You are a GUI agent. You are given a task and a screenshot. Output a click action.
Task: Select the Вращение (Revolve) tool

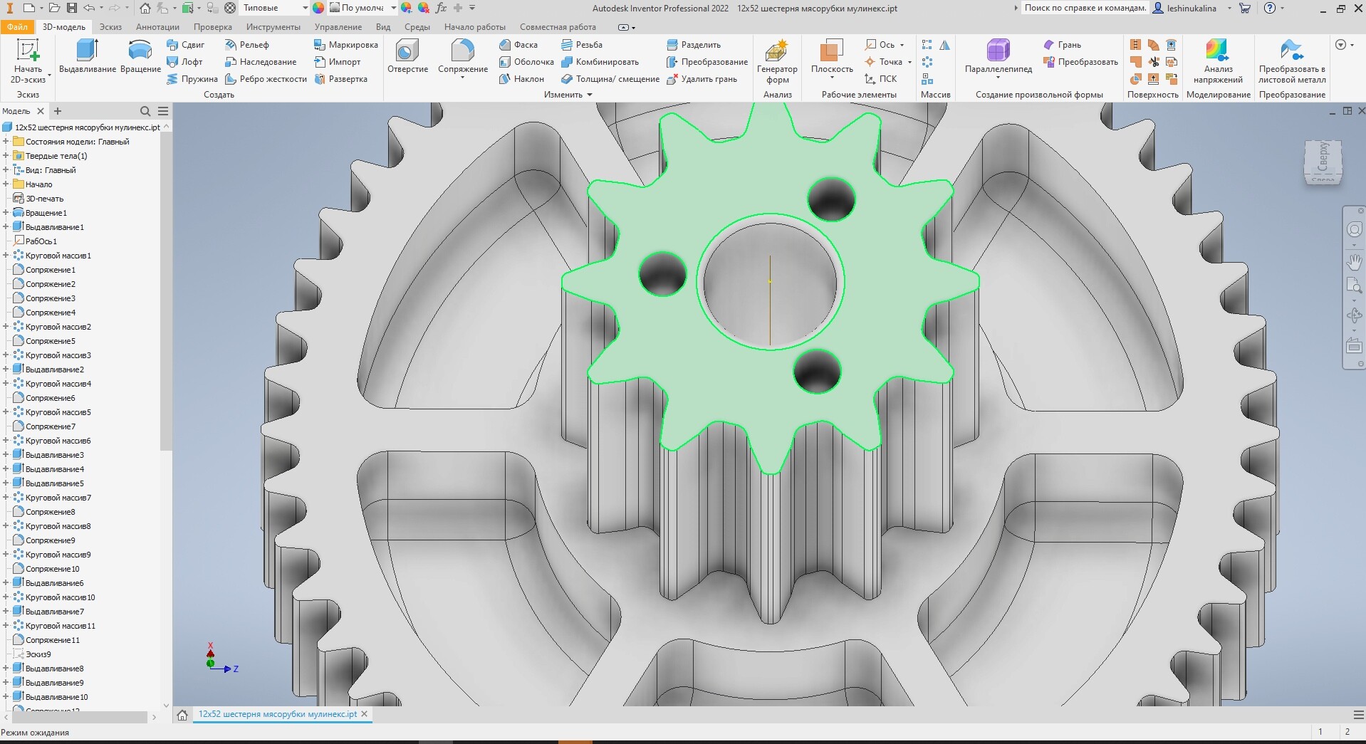tap(140, 57)
